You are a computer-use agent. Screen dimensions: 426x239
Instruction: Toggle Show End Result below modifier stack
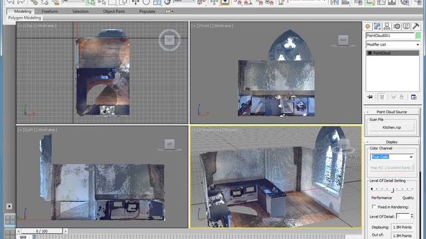(381, 97)
